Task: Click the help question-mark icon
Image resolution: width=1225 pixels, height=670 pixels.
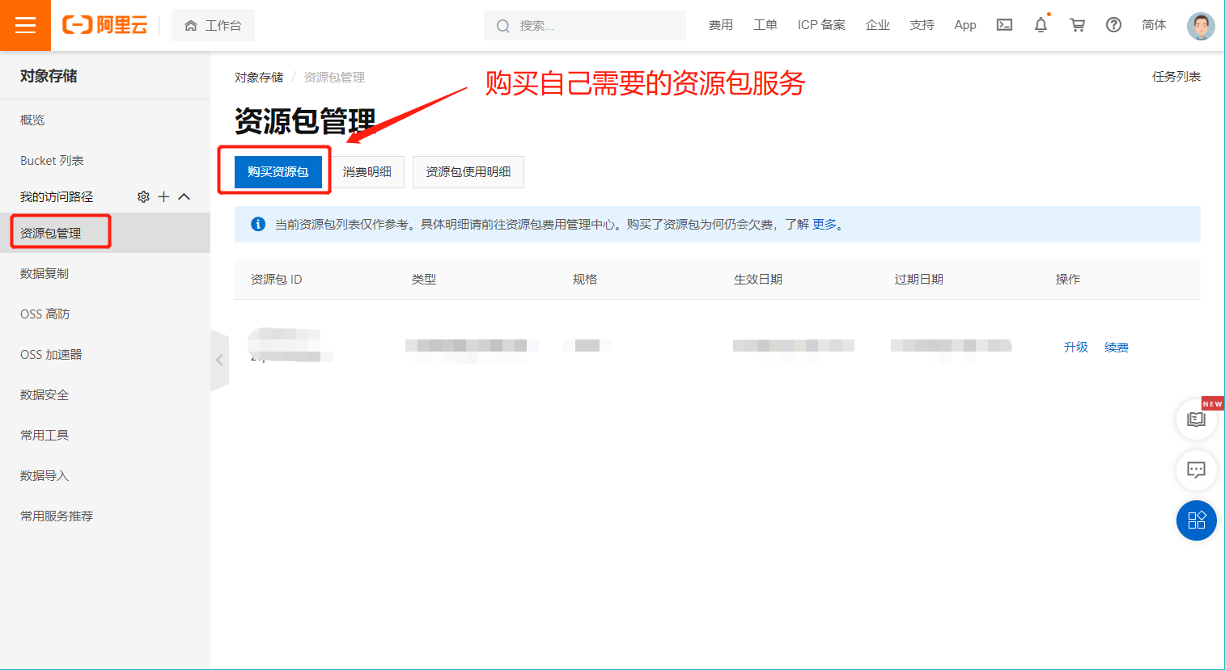Action: point(1113,25)
